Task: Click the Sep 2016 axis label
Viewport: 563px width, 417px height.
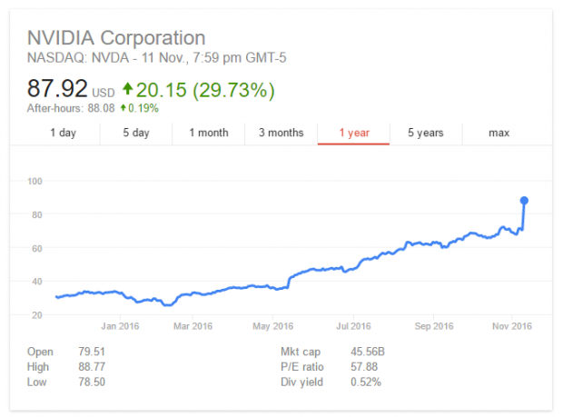Action: 434,326
